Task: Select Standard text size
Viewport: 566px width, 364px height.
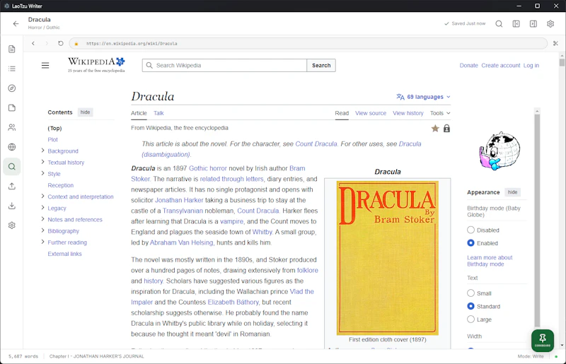Action: tap(470, 306)
